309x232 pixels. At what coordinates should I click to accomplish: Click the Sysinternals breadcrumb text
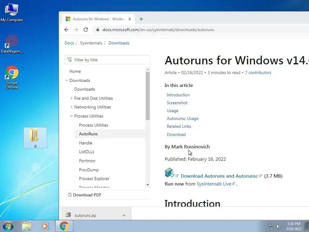click(x=91, y=43)
